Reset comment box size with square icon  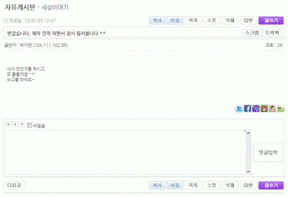15,124
